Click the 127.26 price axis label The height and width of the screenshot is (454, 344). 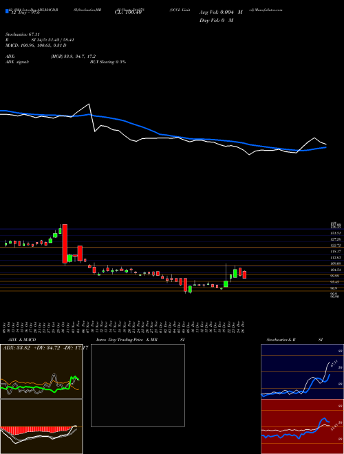point(335,239)
